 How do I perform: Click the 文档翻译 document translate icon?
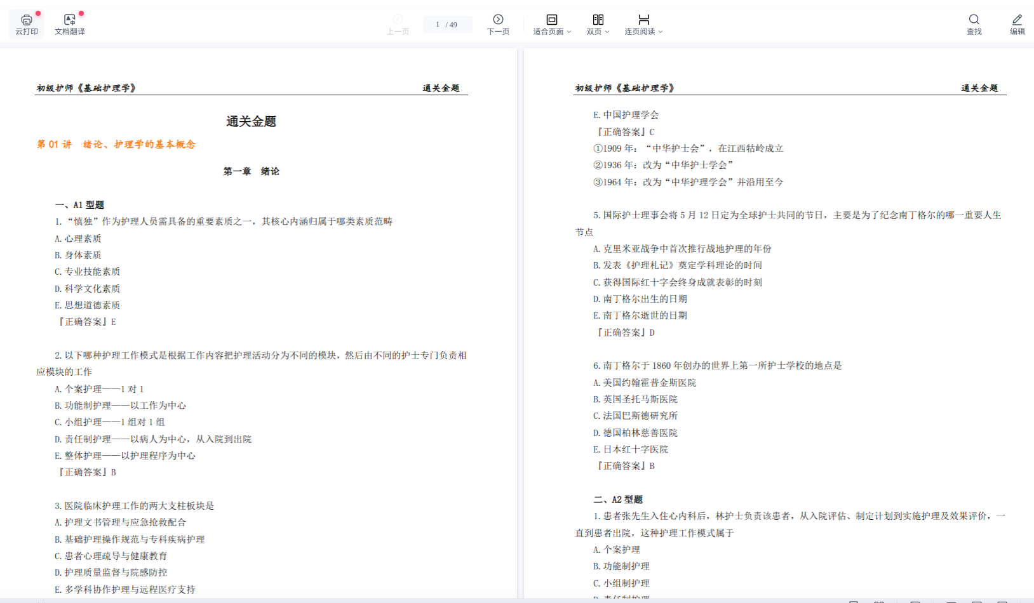[x=69, y=24]
